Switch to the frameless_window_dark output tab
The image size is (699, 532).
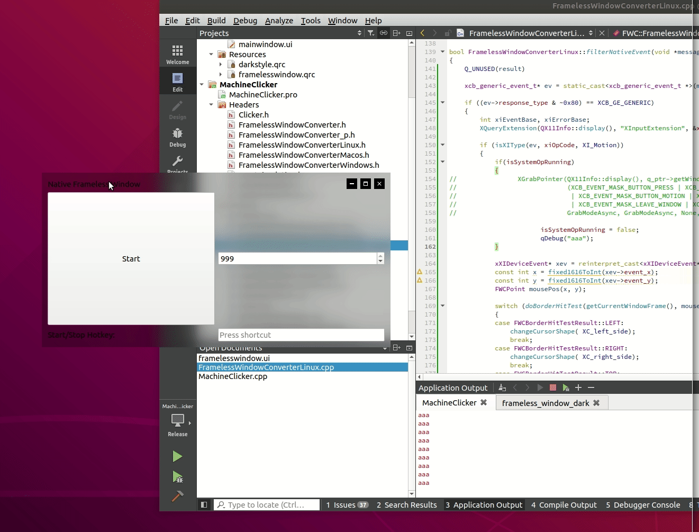[x=546, y=403]
